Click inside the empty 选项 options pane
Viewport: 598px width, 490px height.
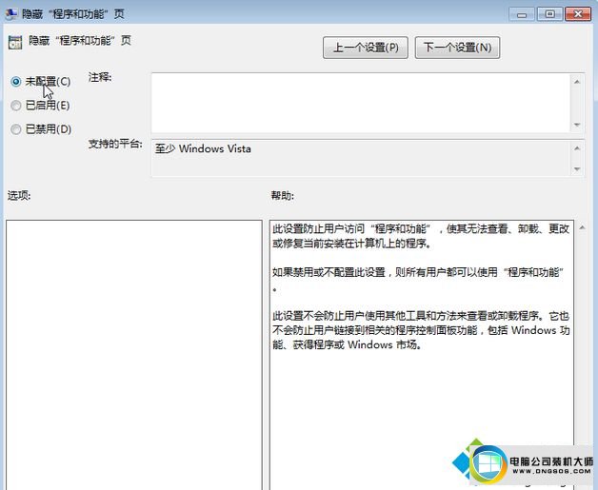[134, 354]
